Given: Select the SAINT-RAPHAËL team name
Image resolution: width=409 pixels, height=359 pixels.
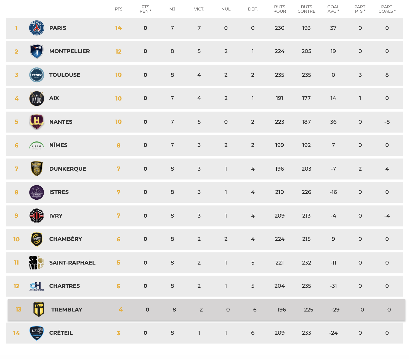Looking at the screenshot, I should [72, 263].
